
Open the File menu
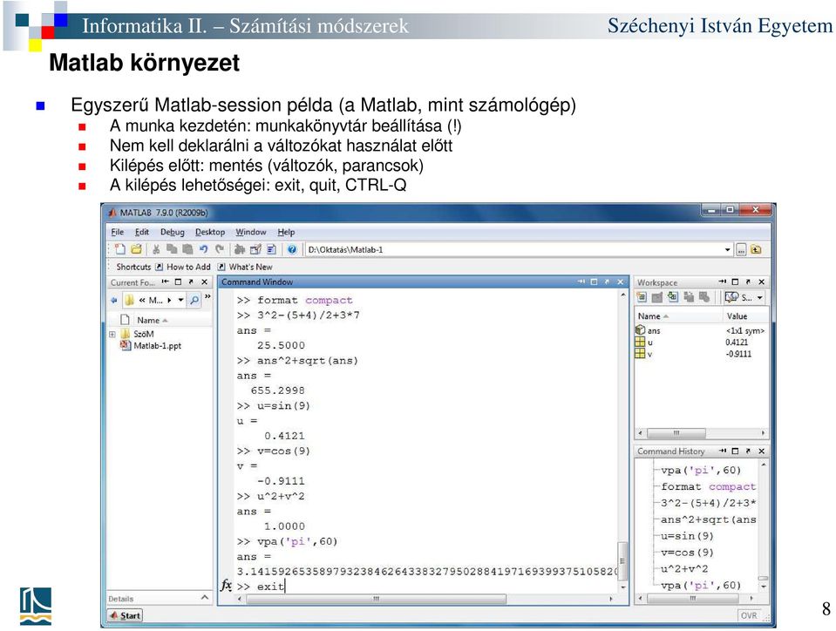click(x=118, y=232)
